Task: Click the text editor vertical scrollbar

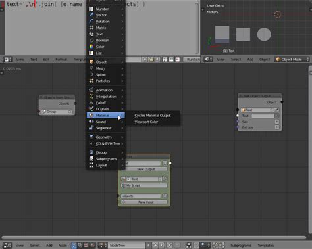Action: [x=197, y=28]
